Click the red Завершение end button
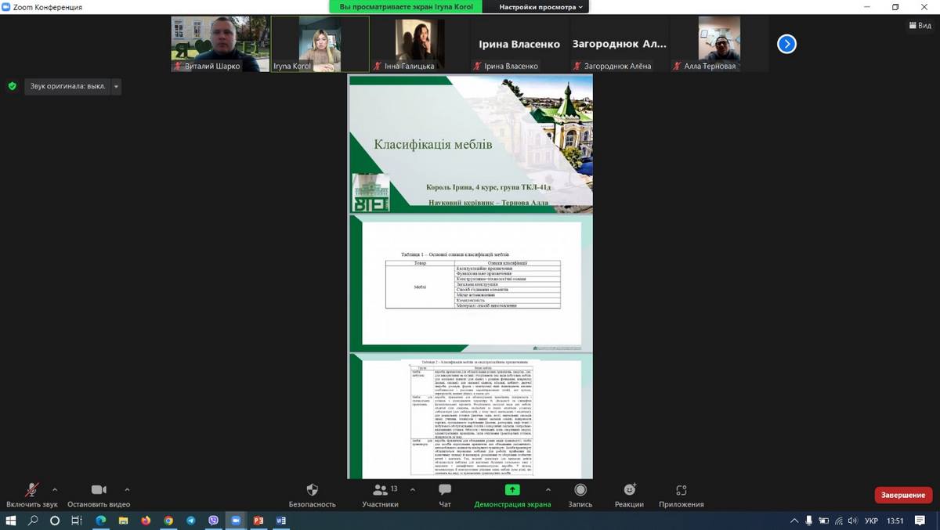The height and width of the screenshot is (530, 940). pos(903,495)
